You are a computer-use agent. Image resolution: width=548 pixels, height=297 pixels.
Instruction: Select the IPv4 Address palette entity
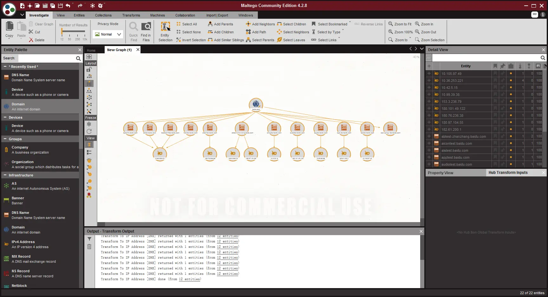coord(40,244)
